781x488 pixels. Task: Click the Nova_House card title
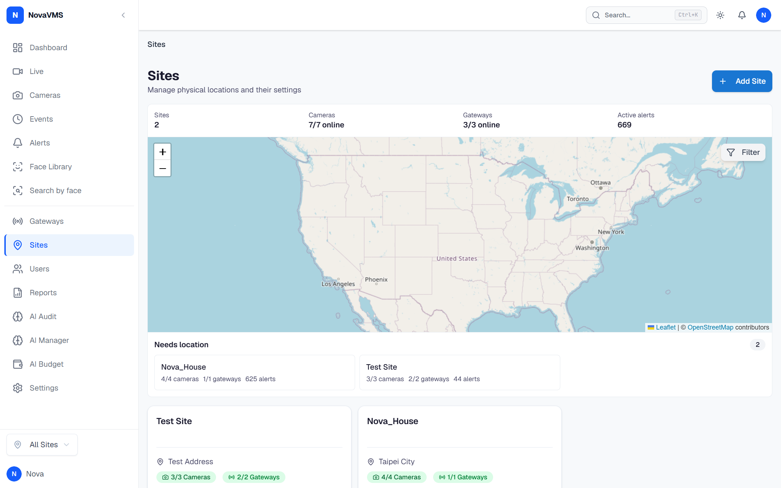393,421
